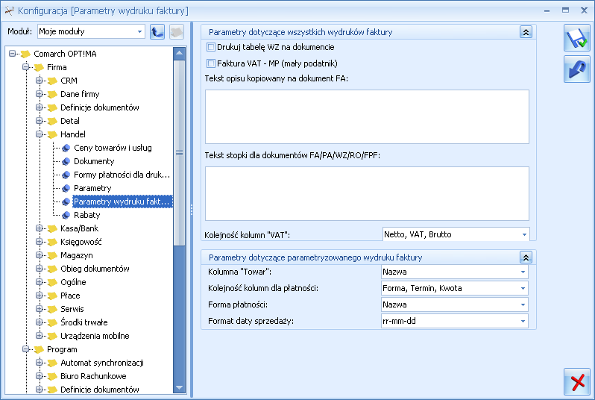Screen dimensions: 595x400
Task: Collapse the parametryzowanego wydruku faktury section
Action: point(526,257)
